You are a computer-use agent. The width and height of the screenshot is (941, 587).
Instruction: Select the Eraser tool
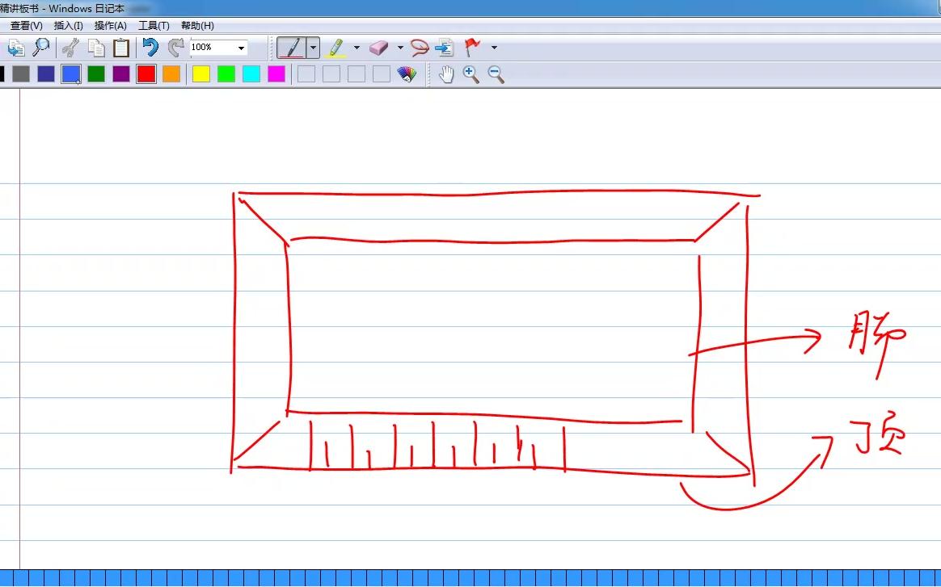pyautogui.click(x=378, y=48)
